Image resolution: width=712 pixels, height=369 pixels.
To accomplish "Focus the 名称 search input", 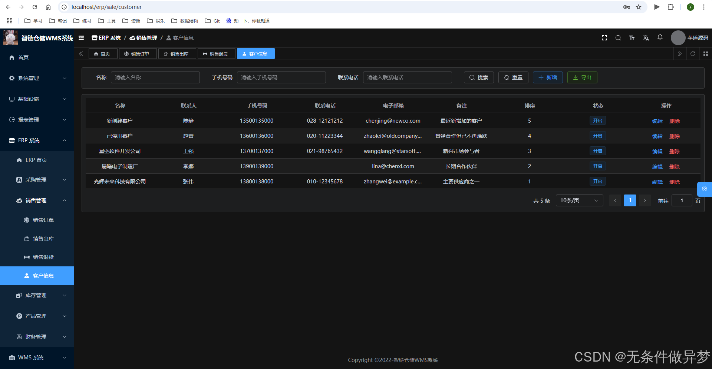I will pos(155,77).
